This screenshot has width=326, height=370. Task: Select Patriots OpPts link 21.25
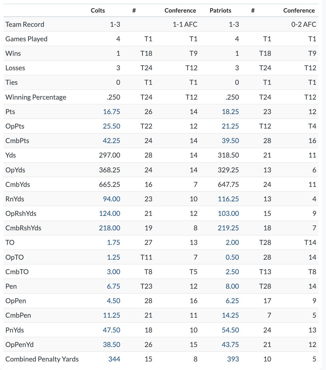click(230, 126)
